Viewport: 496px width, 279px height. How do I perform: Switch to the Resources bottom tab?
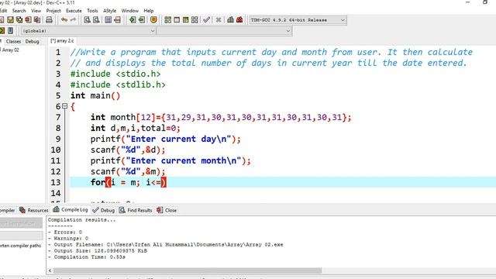pyautogui.click(x=34, y=210)
